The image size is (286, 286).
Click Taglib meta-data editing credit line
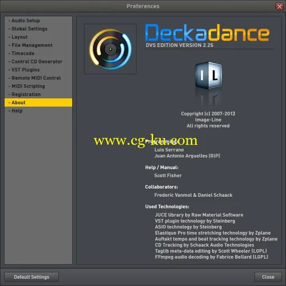[211, 251]
